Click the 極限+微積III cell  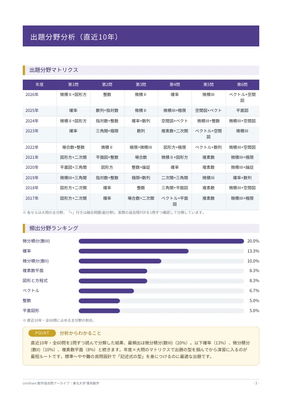[x=141, y=147]
